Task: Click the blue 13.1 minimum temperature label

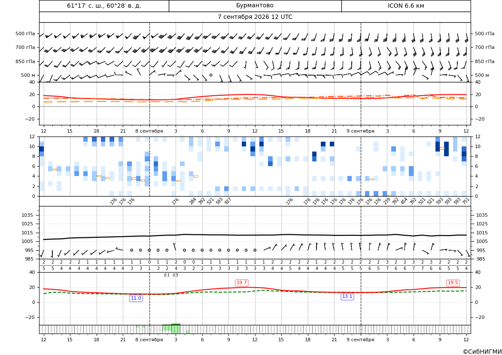Action: click(347, 297)
